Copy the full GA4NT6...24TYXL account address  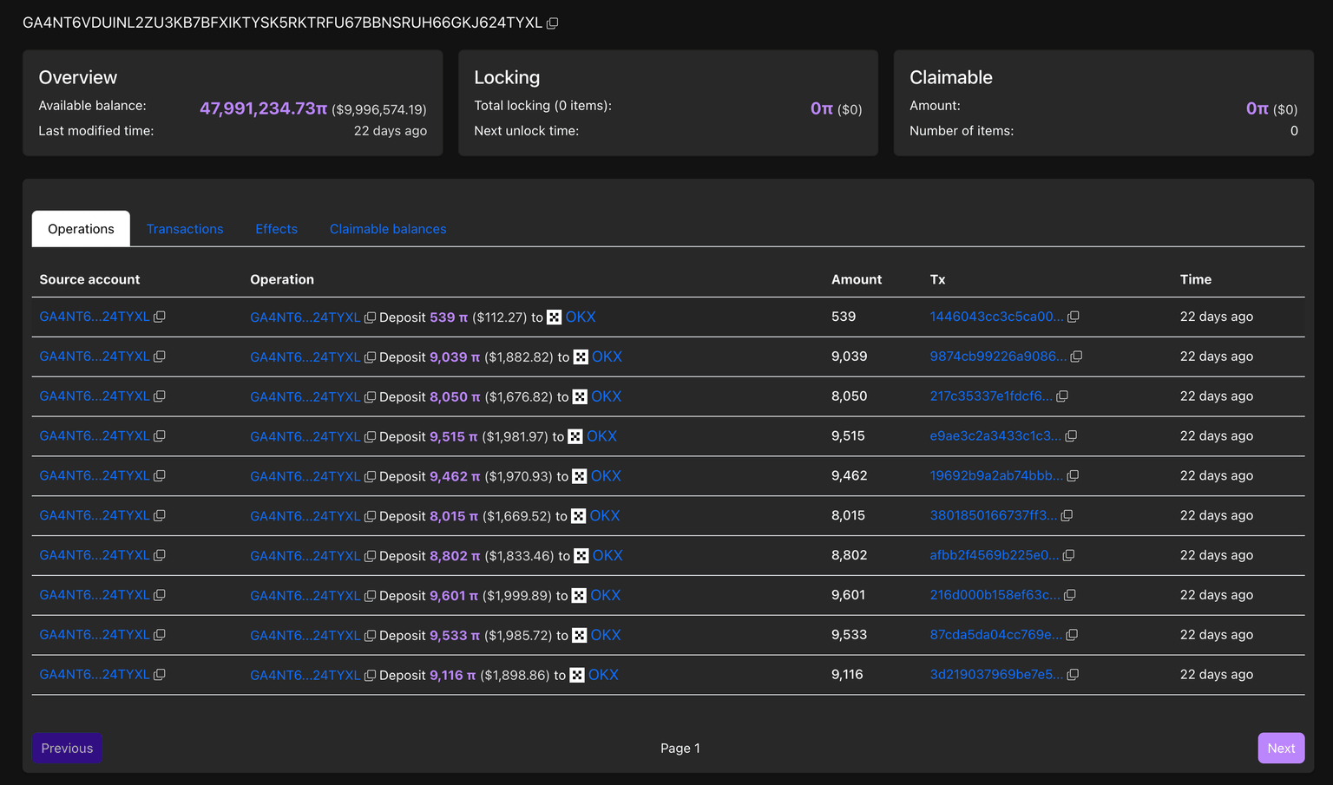(x=553, y=24)
